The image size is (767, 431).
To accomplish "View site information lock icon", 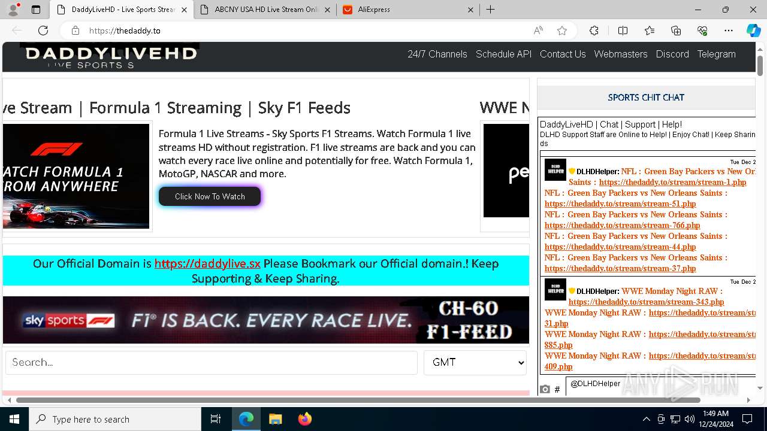I will pyautogui.click(x=76, y=31).
